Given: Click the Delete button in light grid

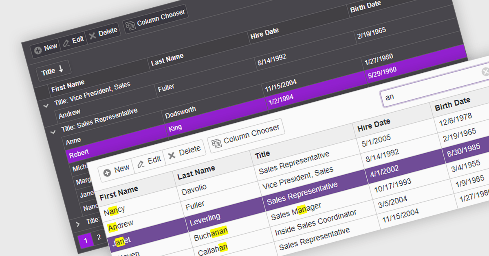Looking at the screenshot, I should coord(185,152).
